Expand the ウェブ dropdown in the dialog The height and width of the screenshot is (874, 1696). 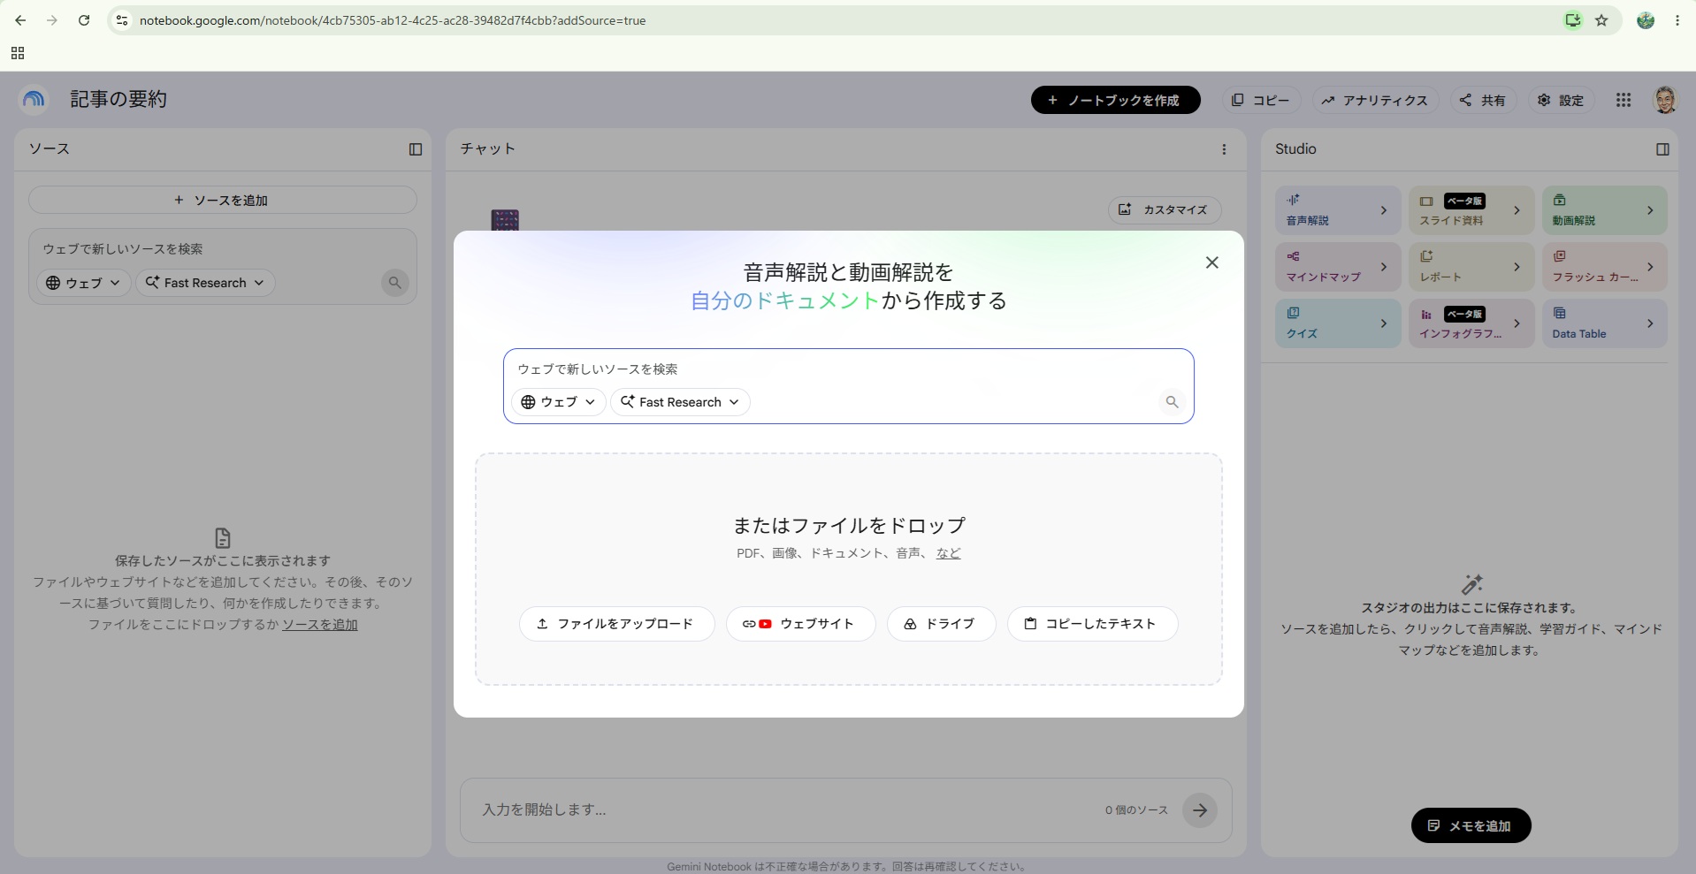(x=558, y=402)
